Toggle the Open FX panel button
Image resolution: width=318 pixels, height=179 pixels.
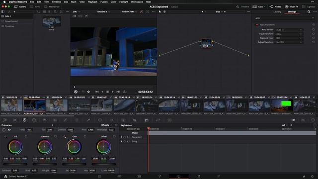click(292, 6)
